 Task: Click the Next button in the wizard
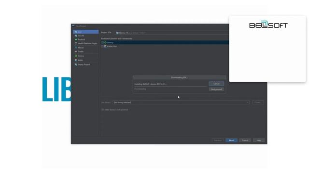point(231,140)
